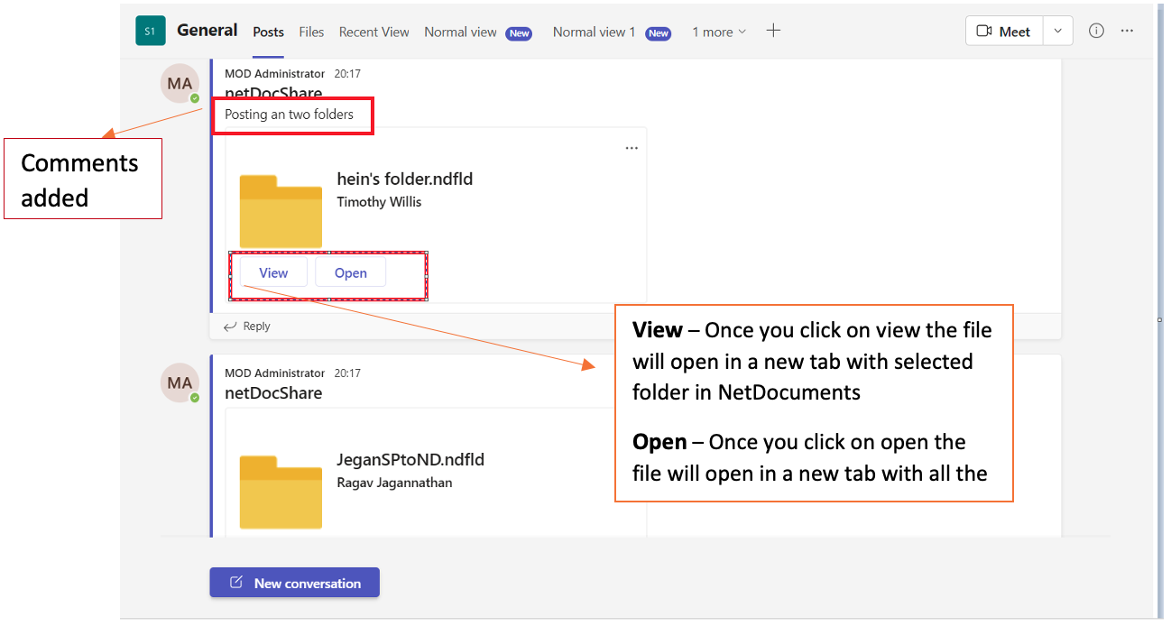Image resolution: width=1171 pixels, height=626 pixels.
Task: Click the Timothy Willis name
Action: point(379,202)
